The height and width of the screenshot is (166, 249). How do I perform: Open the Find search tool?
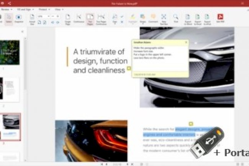[x=175, y=18]
